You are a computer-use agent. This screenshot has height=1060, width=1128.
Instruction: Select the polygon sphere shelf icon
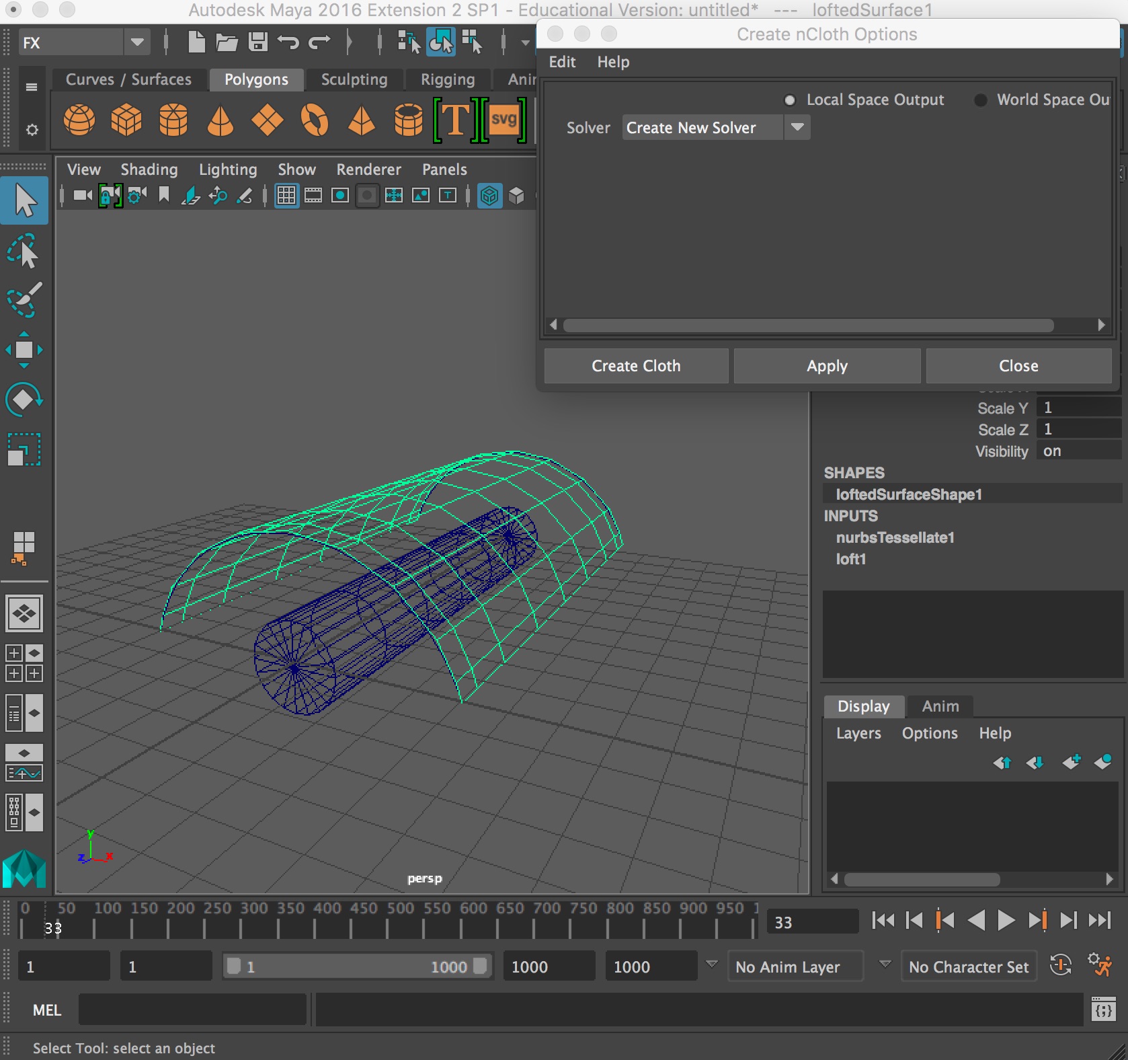[79, 120]
